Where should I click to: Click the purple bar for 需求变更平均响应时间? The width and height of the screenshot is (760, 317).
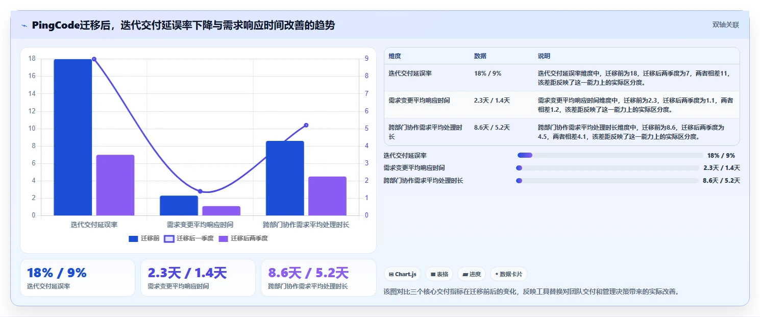coord(221,211)
